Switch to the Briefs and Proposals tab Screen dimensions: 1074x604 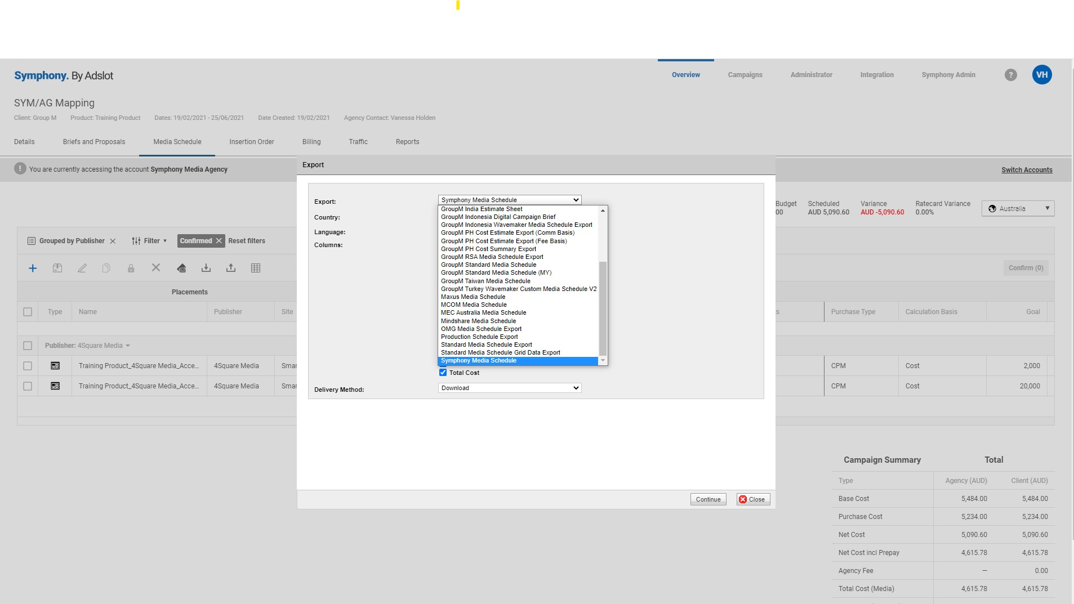point(94,142)
